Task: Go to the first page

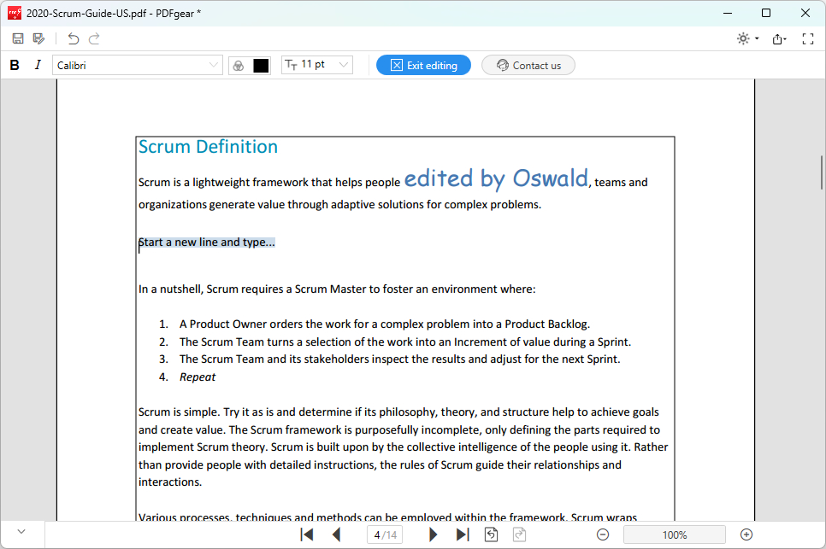Action: pyautogui.click(x=307, y=534)
